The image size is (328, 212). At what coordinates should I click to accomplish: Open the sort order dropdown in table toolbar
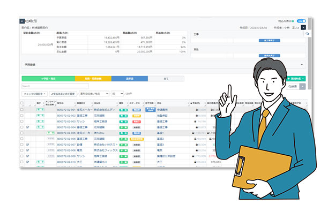[94, 94]
